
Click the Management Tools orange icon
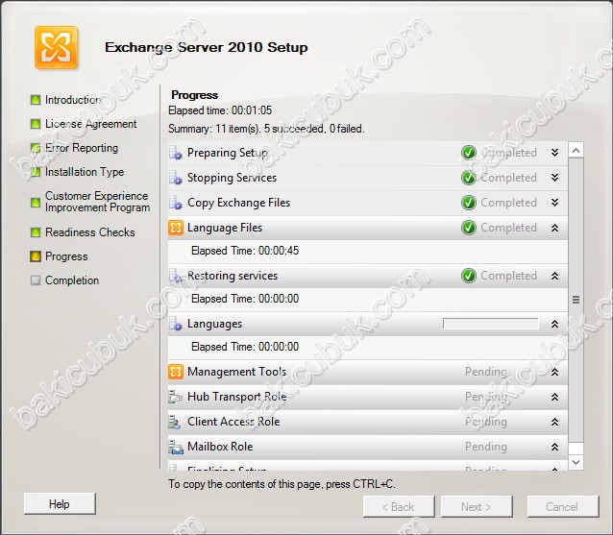click(176, 372)
